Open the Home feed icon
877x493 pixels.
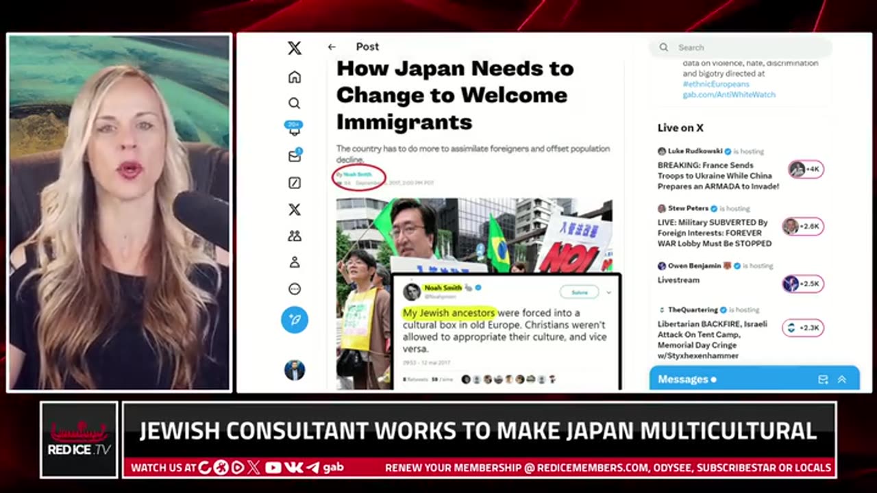pos(295,77)
